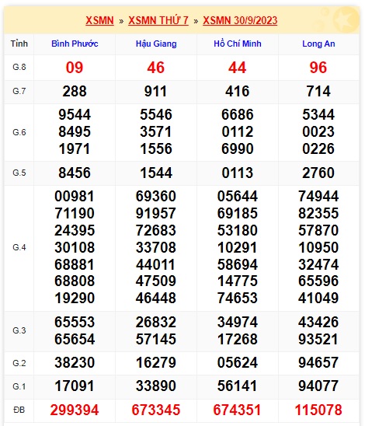Click the G.6 number 9544
The width and height of the screenshot is (365, 426).
75,114
